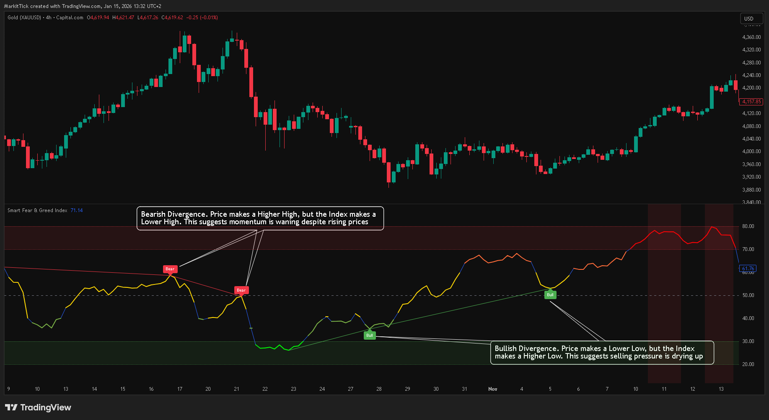Click the first Bear divergence label
769x420 pixels.
coord(170,269)
